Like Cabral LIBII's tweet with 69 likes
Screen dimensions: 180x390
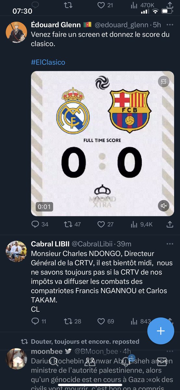pos(106,321)
